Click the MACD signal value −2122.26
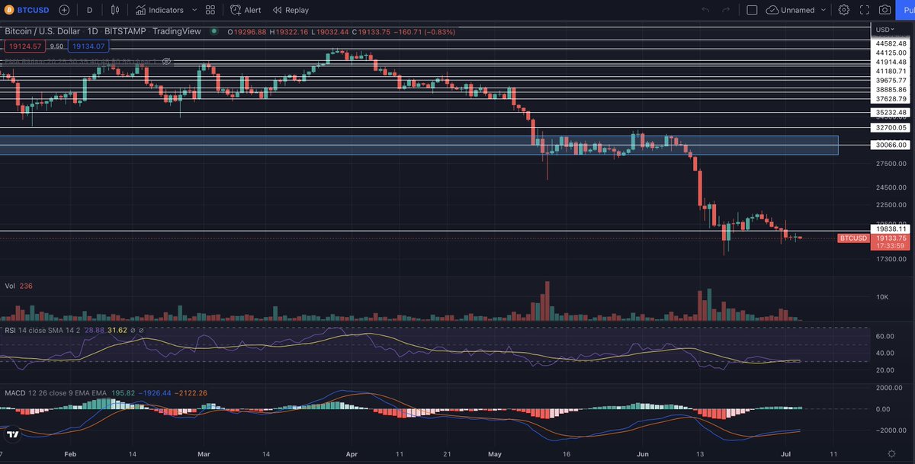 pyautogui.click(x=189, y=392)
